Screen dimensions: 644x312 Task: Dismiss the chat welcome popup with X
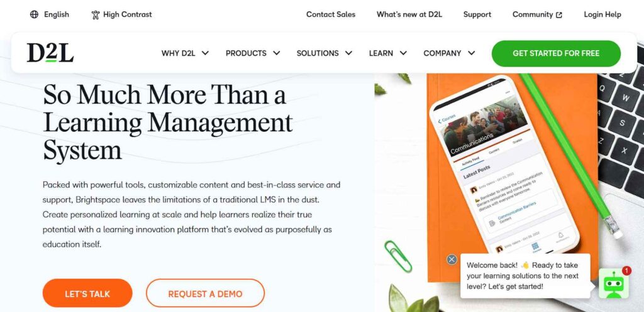(452, 259)
